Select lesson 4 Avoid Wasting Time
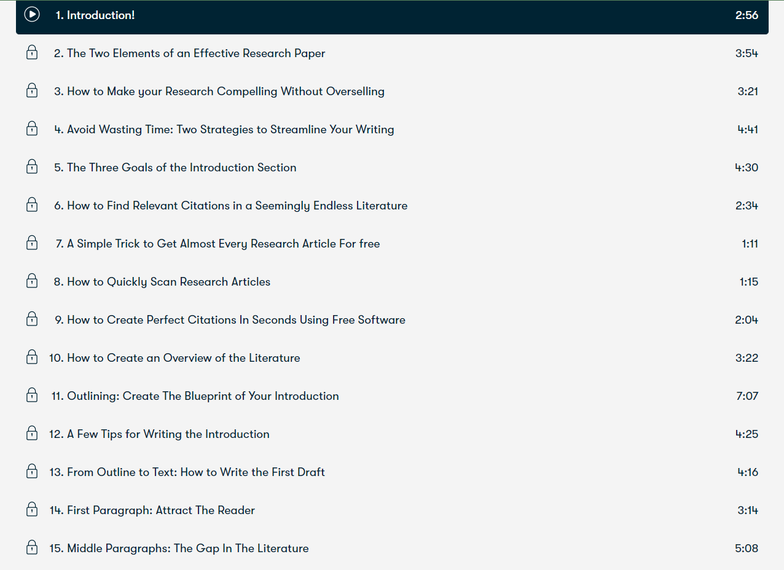The image size is (784, 570). tap(225, 129)
